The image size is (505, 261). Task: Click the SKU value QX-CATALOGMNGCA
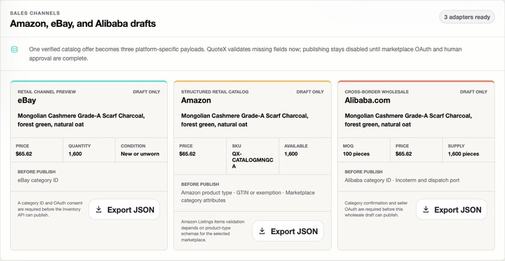tap(252, 160)
